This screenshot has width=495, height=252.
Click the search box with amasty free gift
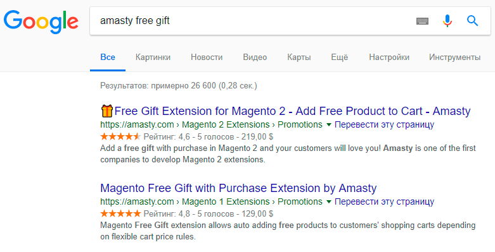click(x=252, y=21)
